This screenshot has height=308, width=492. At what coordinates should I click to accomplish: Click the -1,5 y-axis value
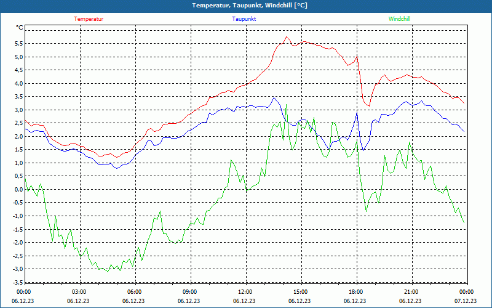(x=18, y=229)
